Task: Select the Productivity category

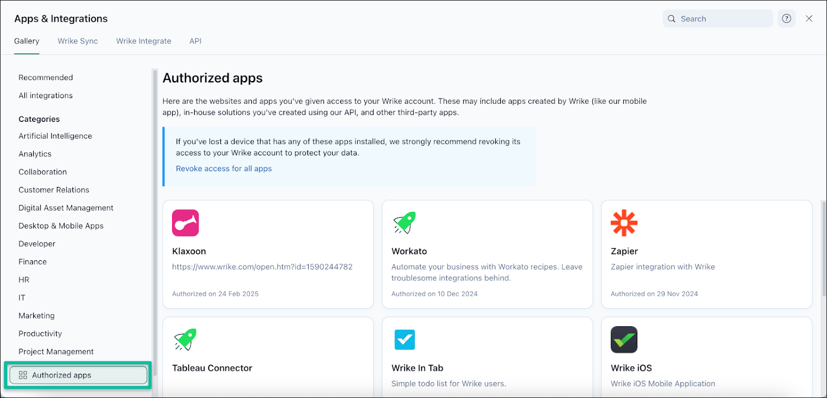Action: [40, 333]
